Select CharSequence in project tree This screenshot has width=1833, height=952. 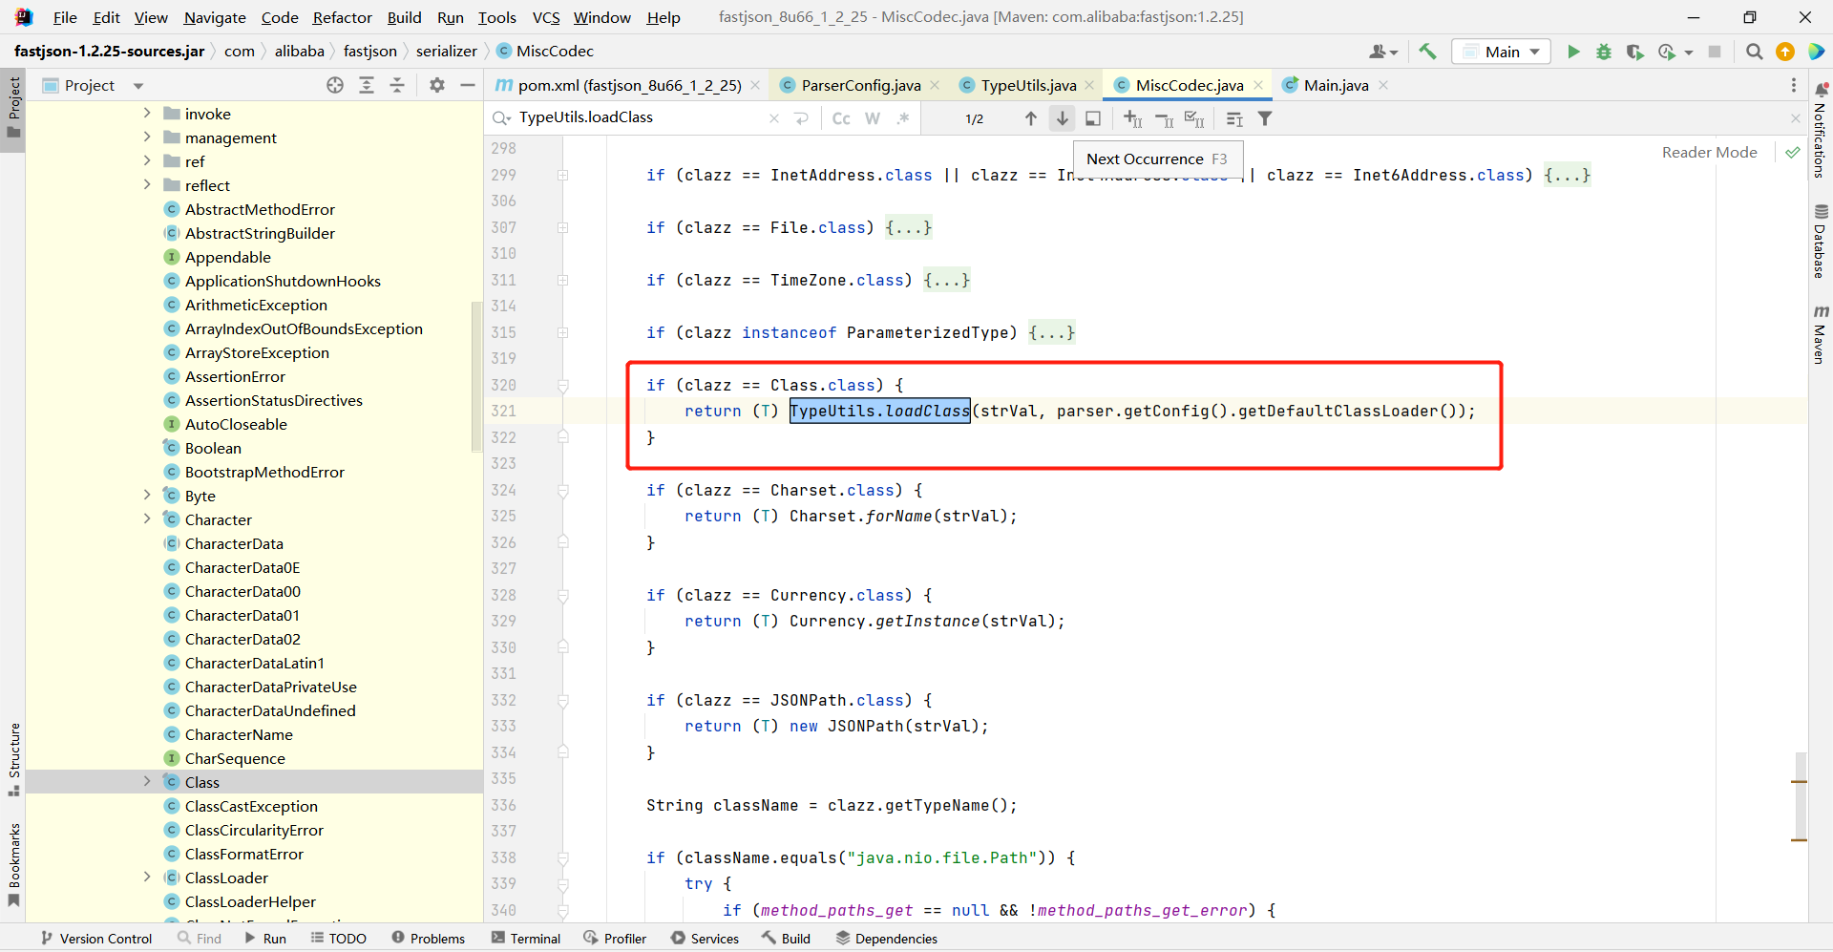tap(235, 758)
